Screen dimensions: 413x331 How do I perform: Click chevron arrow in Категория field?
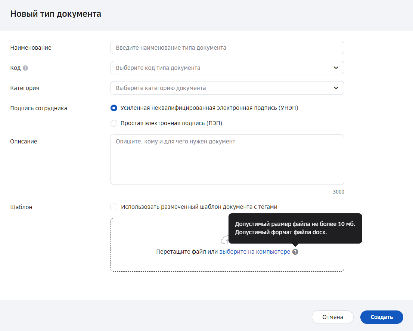(336, 88)
